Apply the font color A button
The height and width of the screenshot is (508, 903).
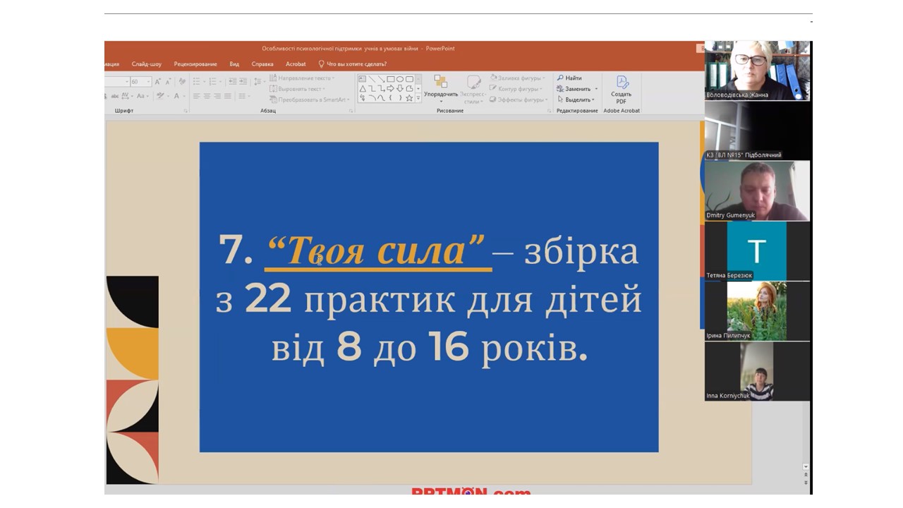tap(177, 96)
